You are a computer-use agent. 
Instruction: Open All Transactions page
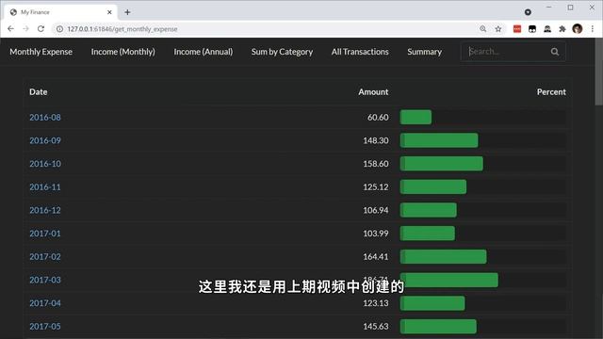pyautogui.click(x=360, y=52)
